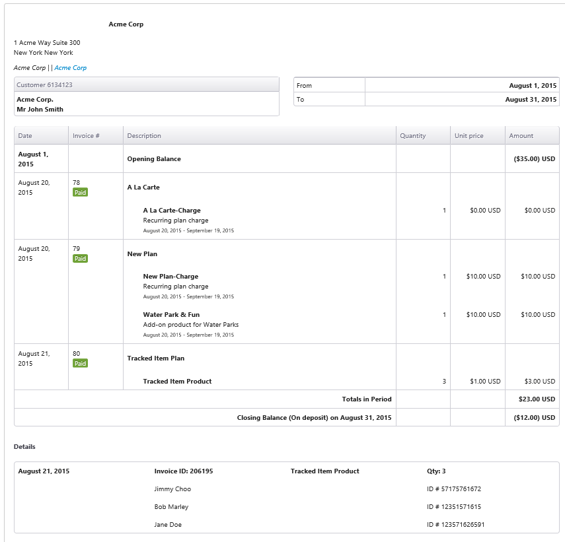Select the Opening Balance row text
This screenshot has height=542, width=565.
click(154, 158)
